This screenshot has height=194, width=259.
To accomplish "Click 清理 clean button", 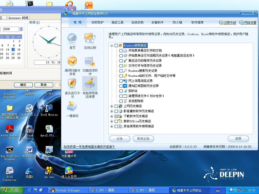I will (x=238, y=139).
